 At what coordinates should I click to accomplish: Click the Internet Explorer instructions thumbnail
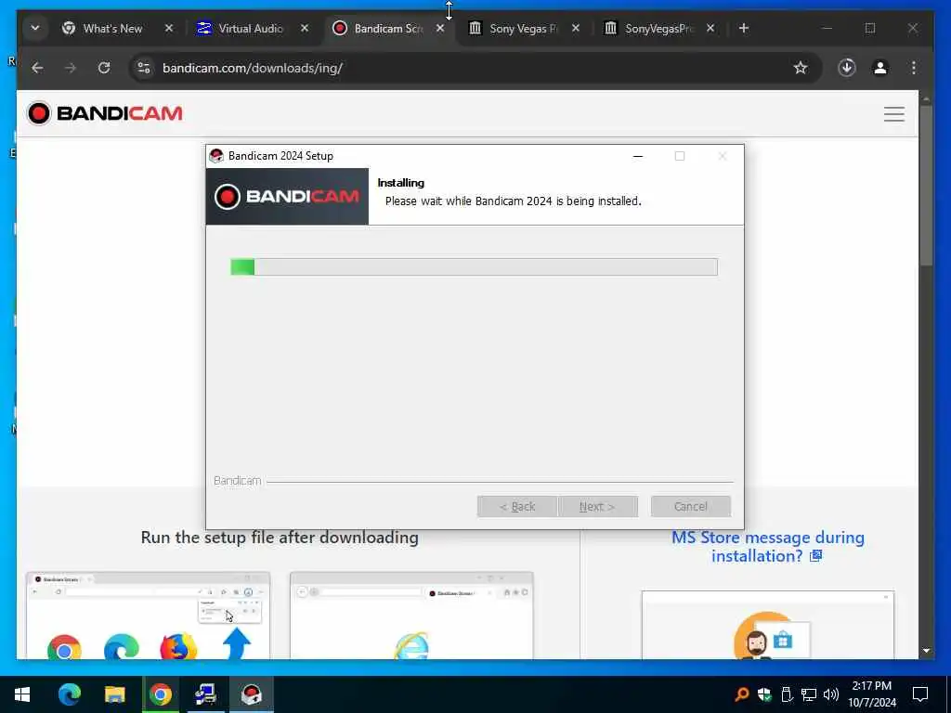(x=411, y=615)
